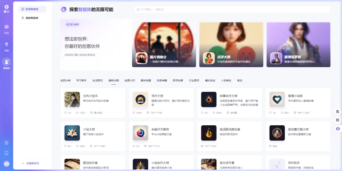
Task: Select 发现智能体 in side menu
Action: [x=32, y=9]
